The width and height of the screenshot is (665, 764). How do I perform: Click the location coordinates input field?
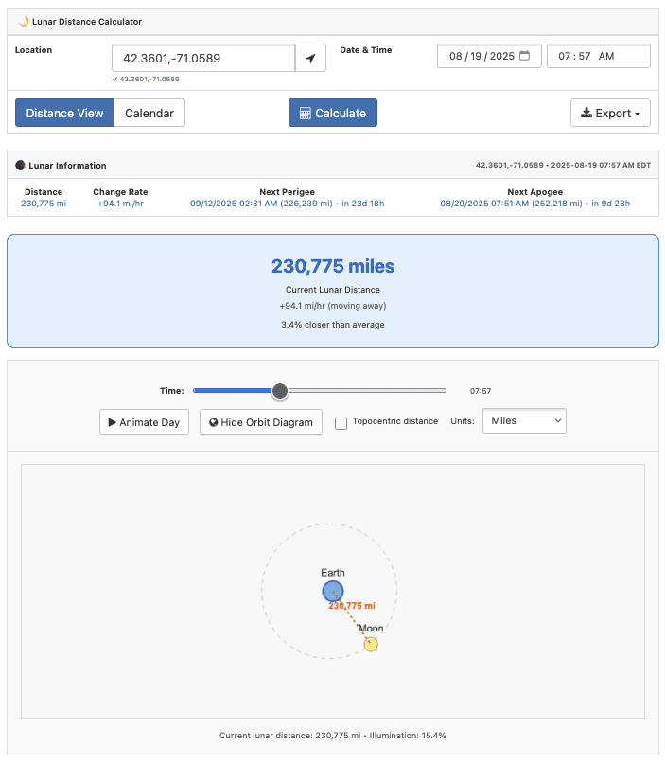(203, 58)
